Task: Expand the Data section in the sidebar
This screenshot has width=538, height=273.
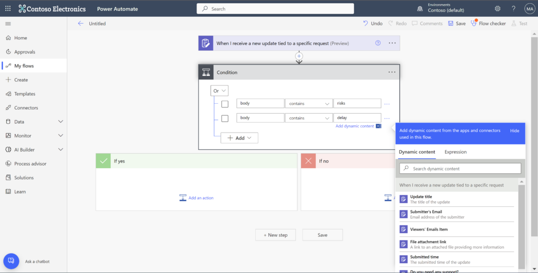Action: click(60, 122)
